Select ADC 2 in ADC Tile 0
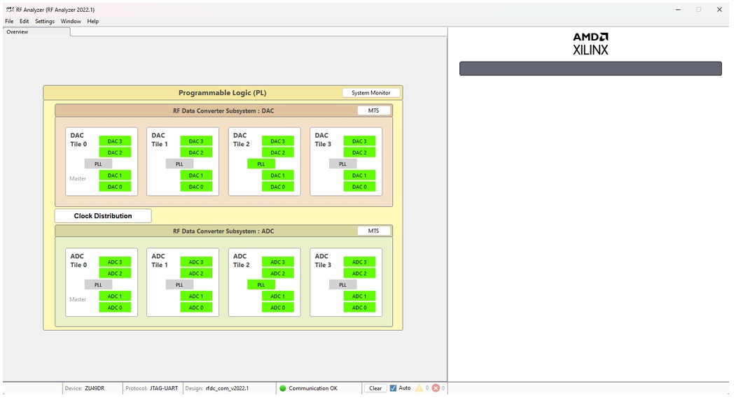This screenshot has width=743, height=400. tap(115, 273)
